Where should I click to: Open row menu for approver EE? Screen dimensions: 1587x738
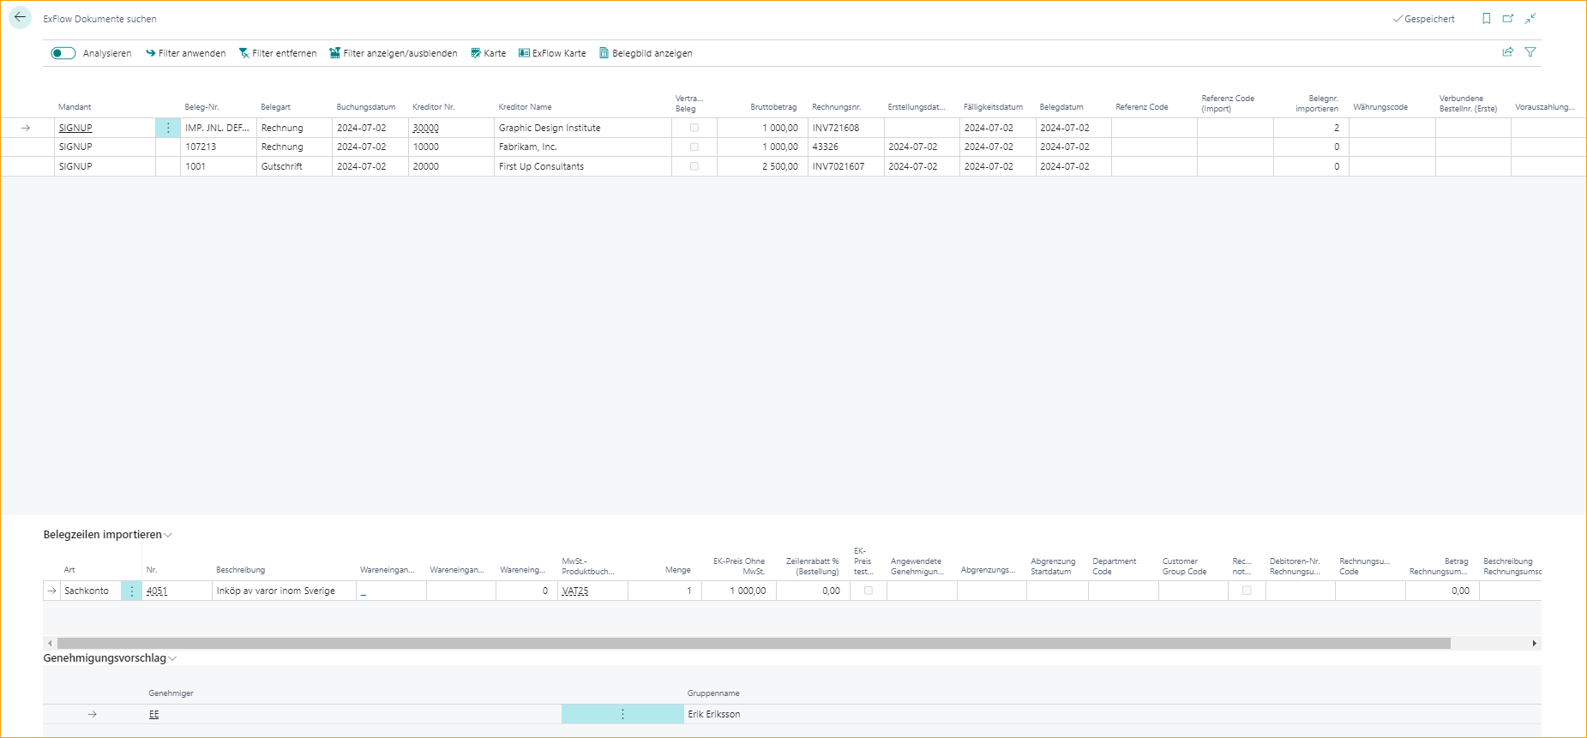622,714
